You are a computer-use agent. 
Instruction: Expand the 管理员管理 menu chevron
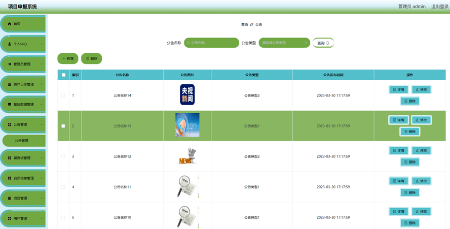coord(42,64)
